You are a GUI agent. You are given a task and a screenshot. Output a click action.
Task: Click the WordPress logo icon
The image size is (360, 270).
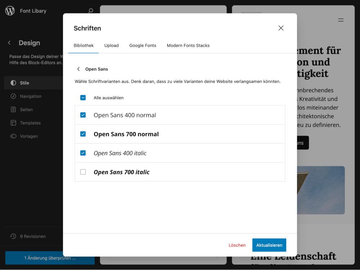[x=10, y=11]
